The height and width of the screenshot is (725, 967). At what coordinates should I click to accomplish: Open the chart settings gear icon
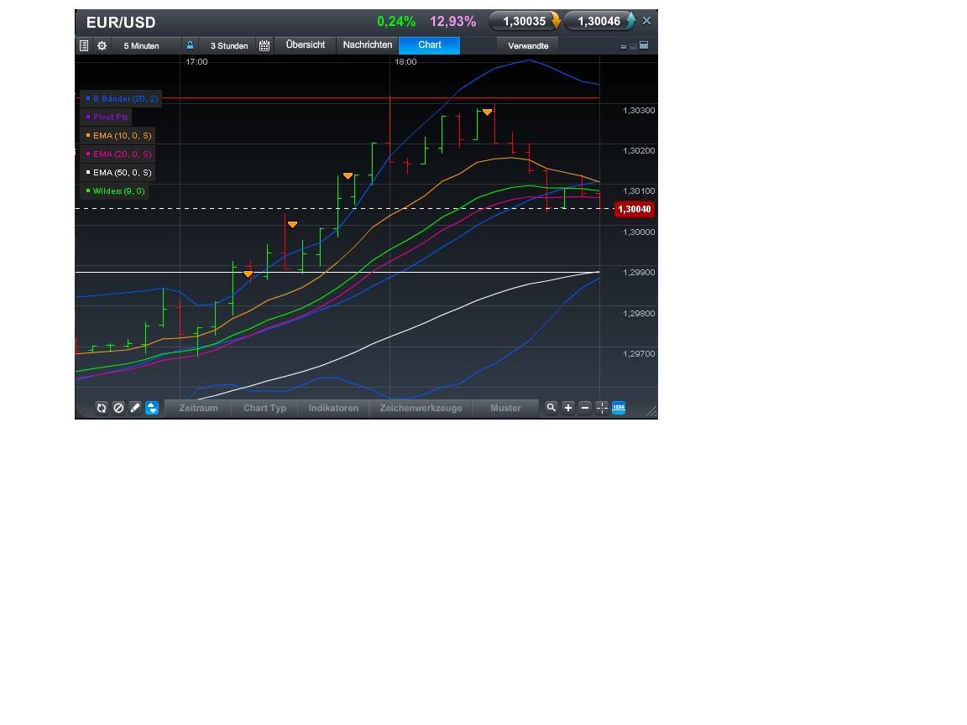coord(101,45)
